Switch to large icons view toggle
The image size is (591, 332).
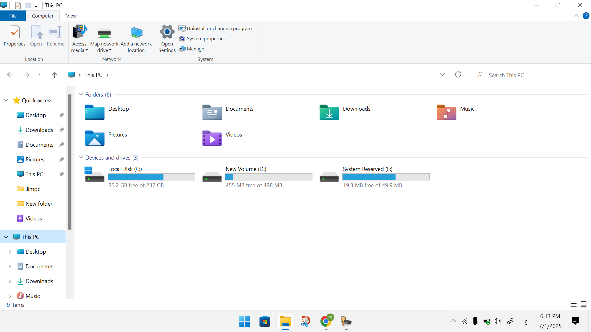583,304
